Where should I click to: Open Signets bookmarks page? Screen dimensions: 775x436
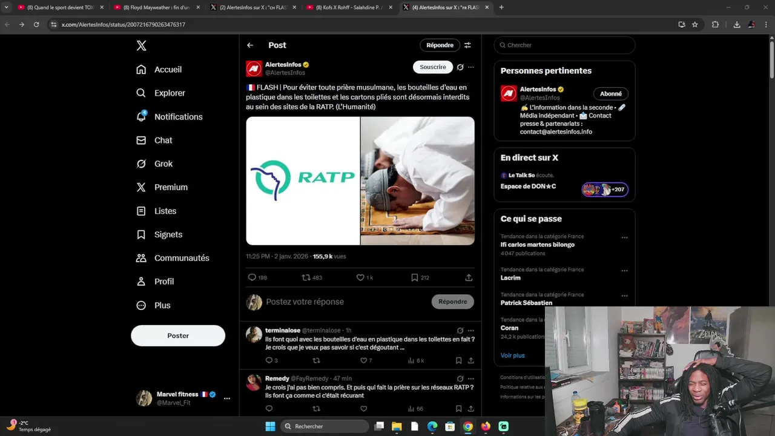[x=159, y=234]
